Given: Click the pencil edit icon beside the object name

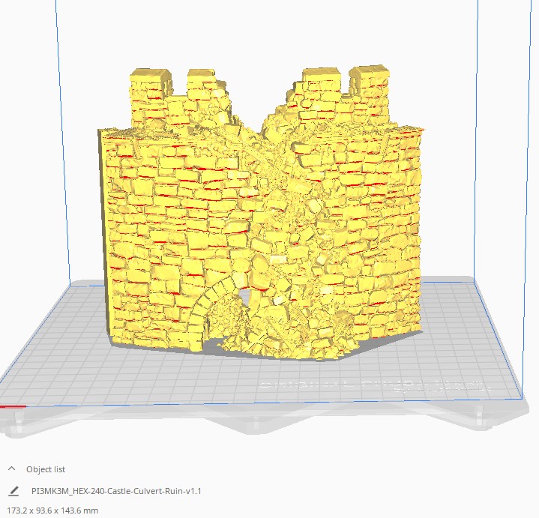Looking at the screenshot, I should 13,491.
